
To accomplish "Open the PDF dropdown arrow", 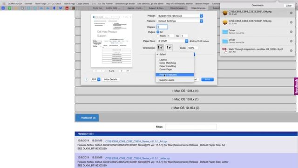I will [x=99, y=79].
